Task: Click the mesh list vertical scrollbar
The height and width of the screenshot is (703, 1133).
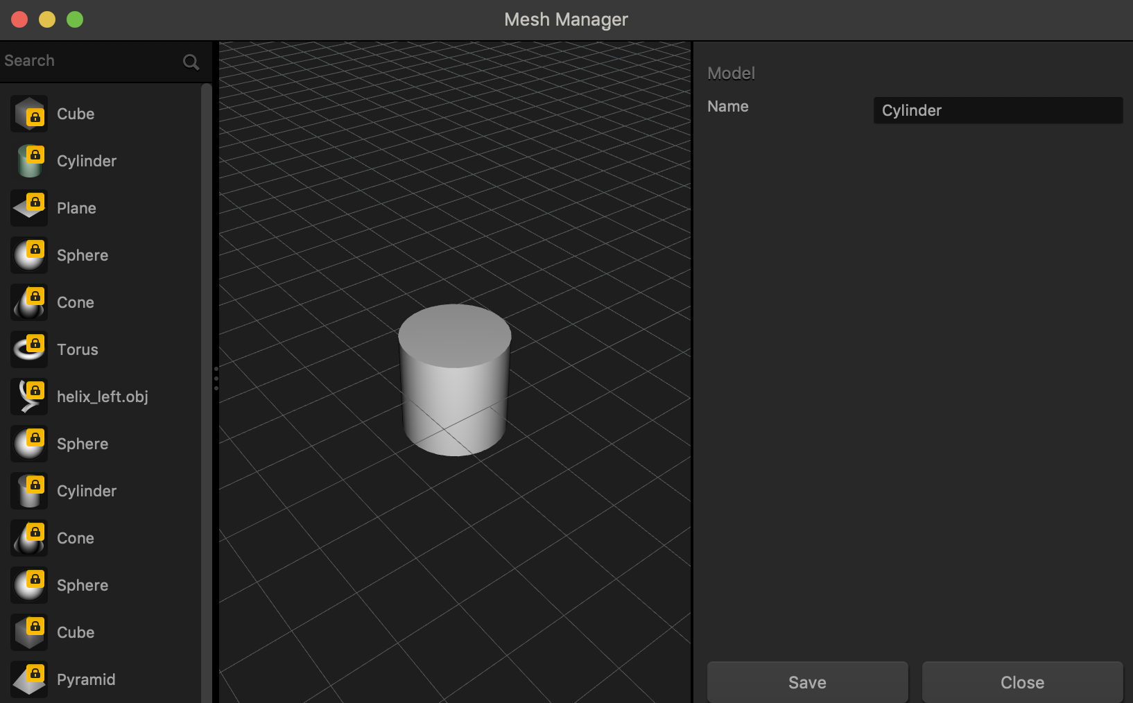Action: coord(206,392)
